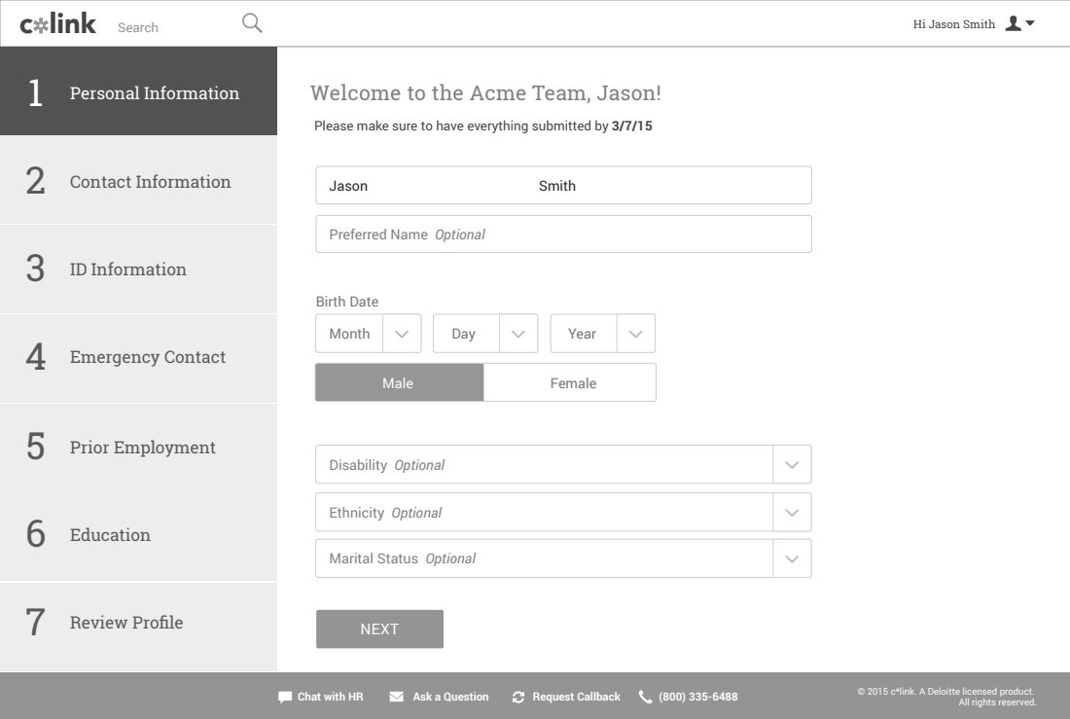Viewport: 1070px width, 719px height.
Task: Switch to the Emergency Contact step
Action: click(x=138, y=357)
